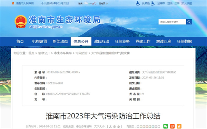Viewport: 207px width, 129px height.
Task: Set font size to 小
Action: [x=119, y=127]
